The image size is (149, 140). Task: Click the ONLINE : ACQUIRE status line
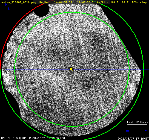[x=33, y=138]
